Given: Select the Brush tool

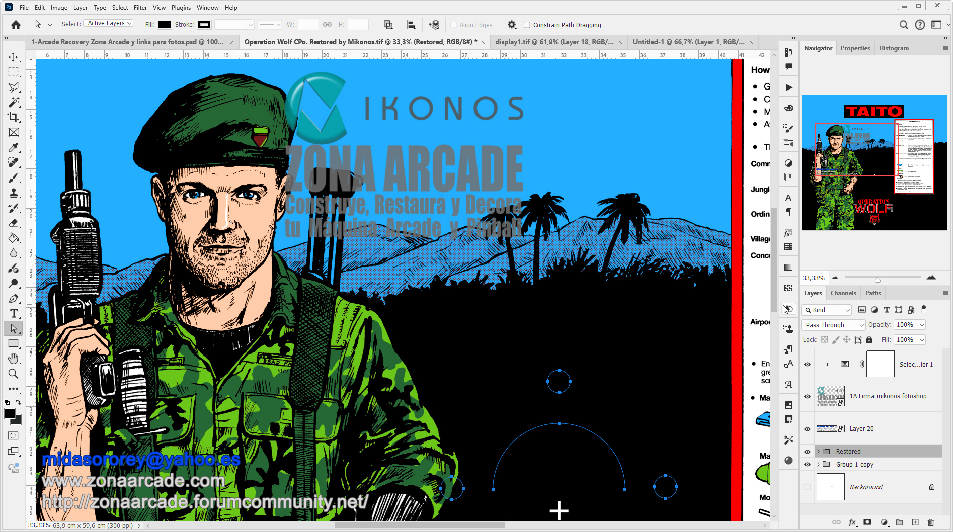Looking at the screenshot, I should pyautogui.click(x=14, y=178).
